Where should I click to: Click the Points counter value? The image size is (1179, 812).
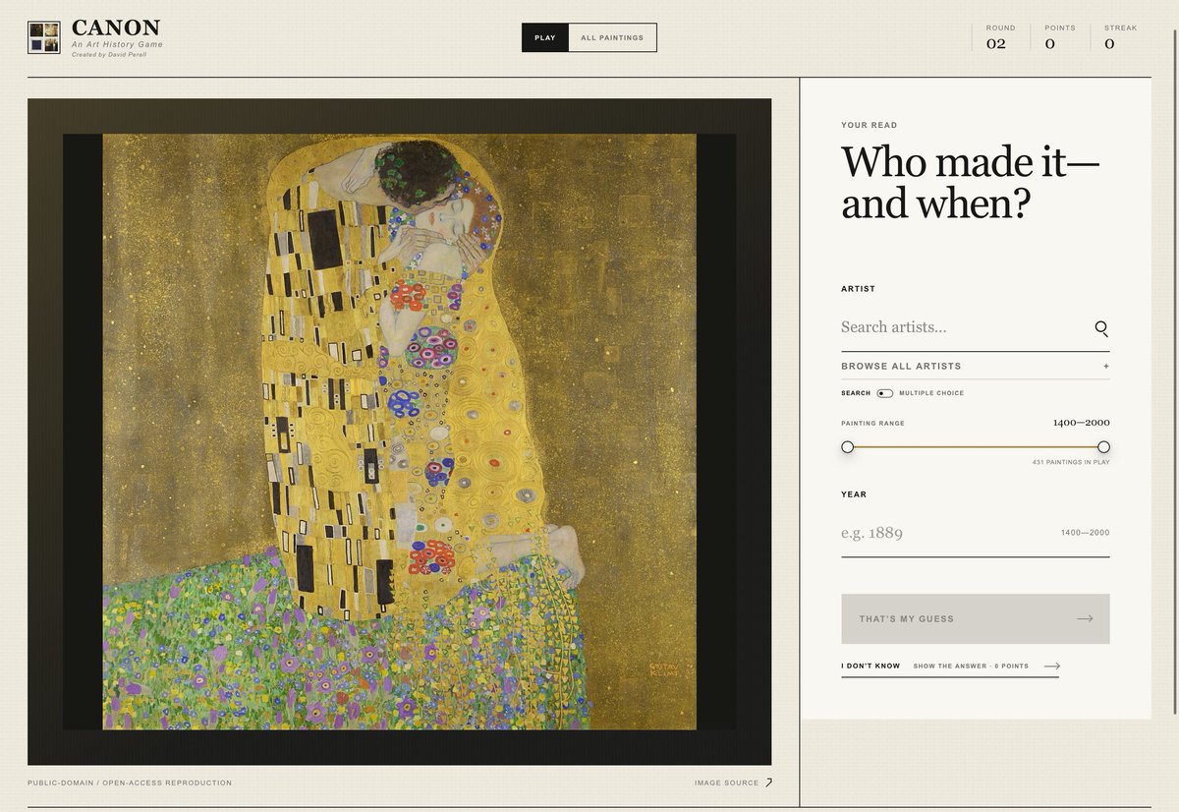tap(1050, 43)
